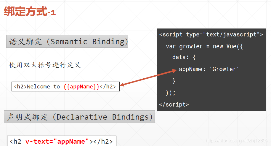Click the text 使用双大括号进行定义
This screenshot has width=271, height=146.
point(45,65)
